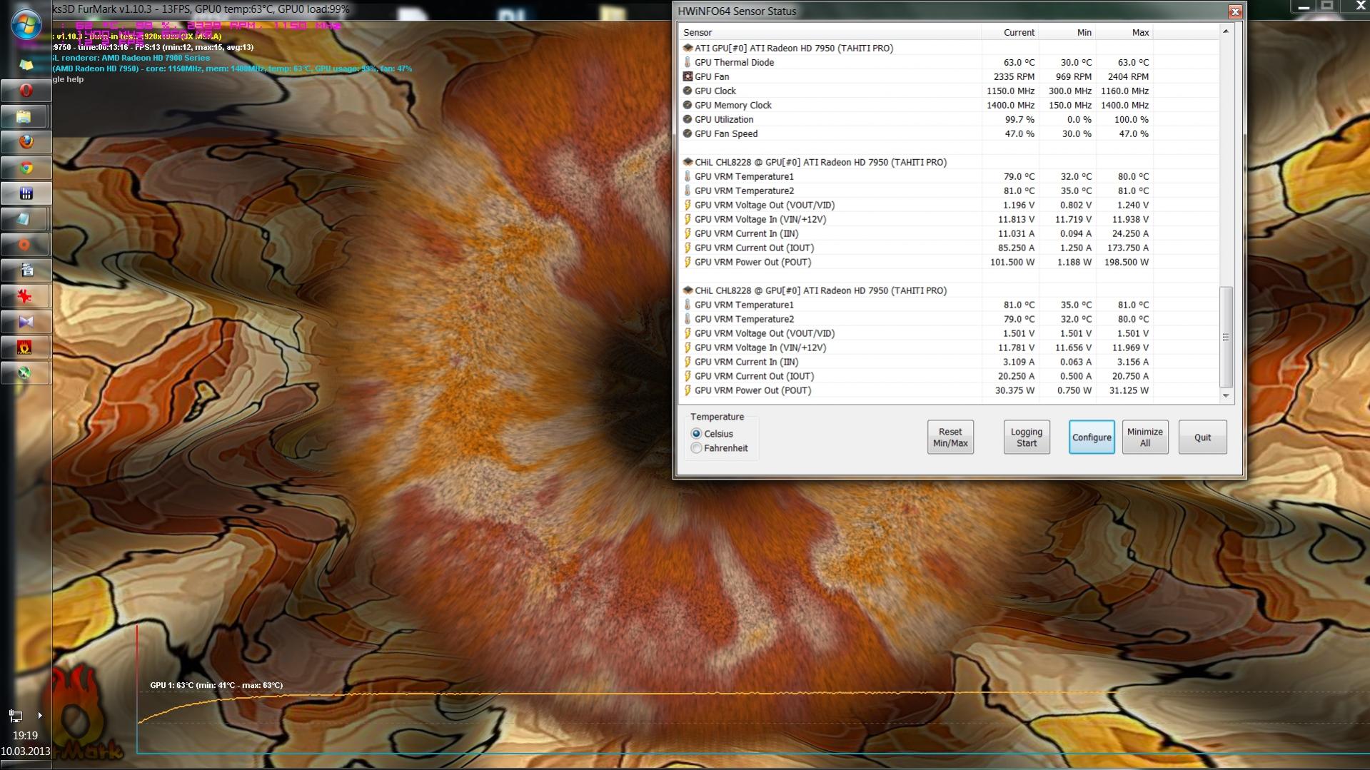Close the HWiNFO64 Sensor Status window

(1235, 11)
